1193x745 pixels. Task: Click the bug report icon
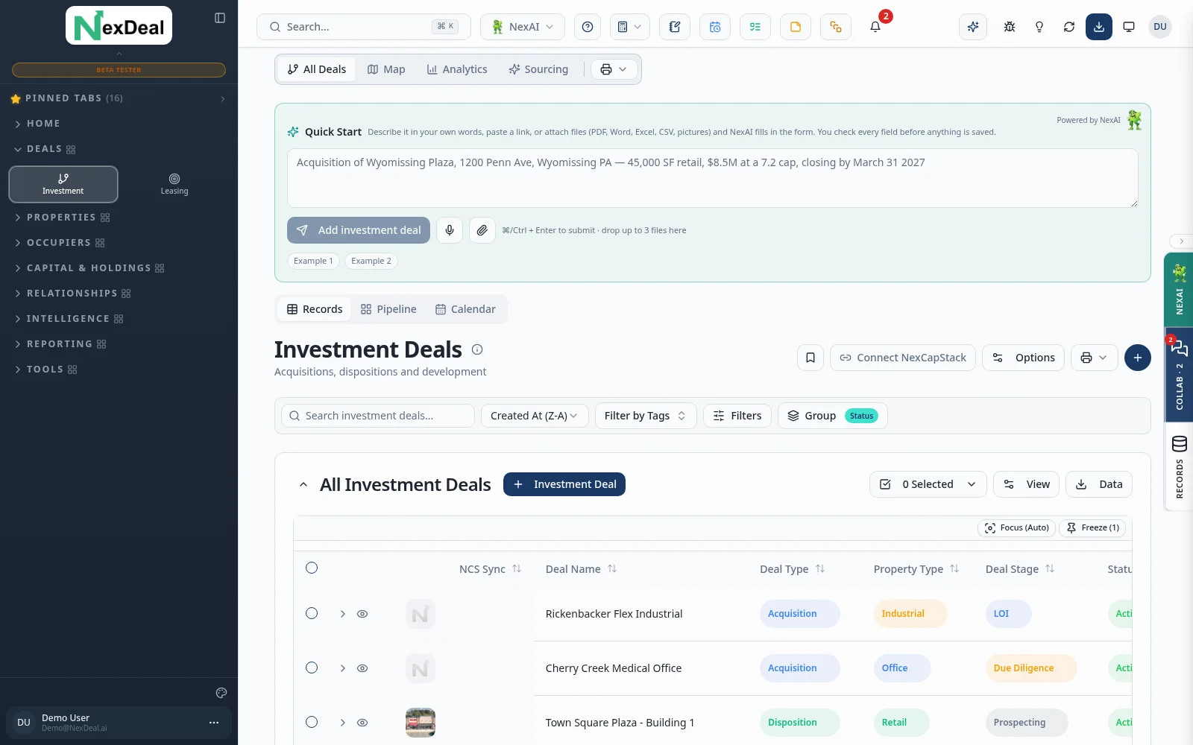1010,27
